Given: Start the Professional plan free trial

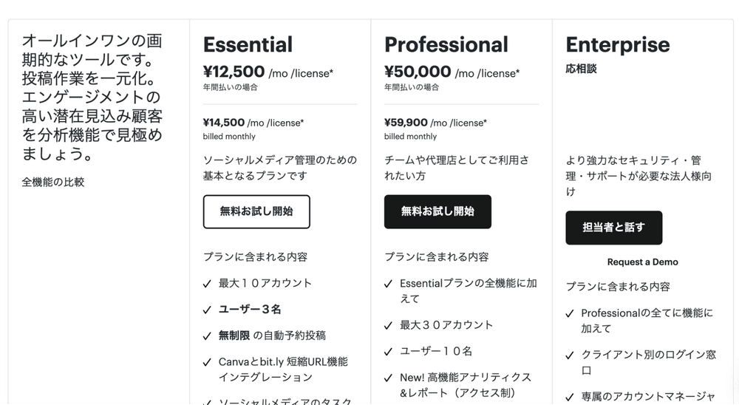Looking at the screenshot, I should [437, 211].
